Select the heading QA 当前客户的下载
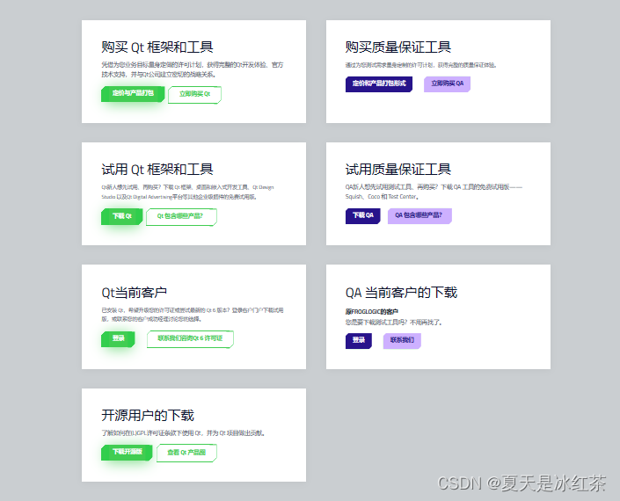 [401, 293]
